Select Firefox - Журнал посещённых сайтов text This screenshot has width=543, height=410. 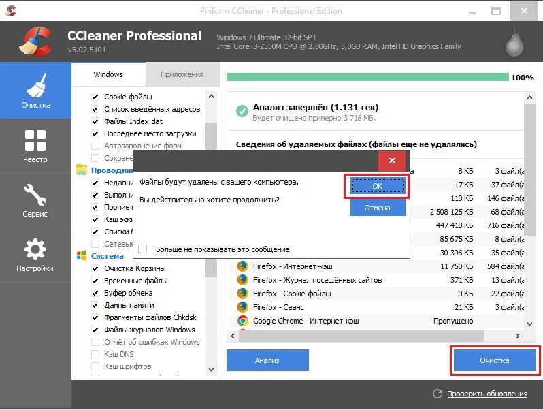pos(318,280)
